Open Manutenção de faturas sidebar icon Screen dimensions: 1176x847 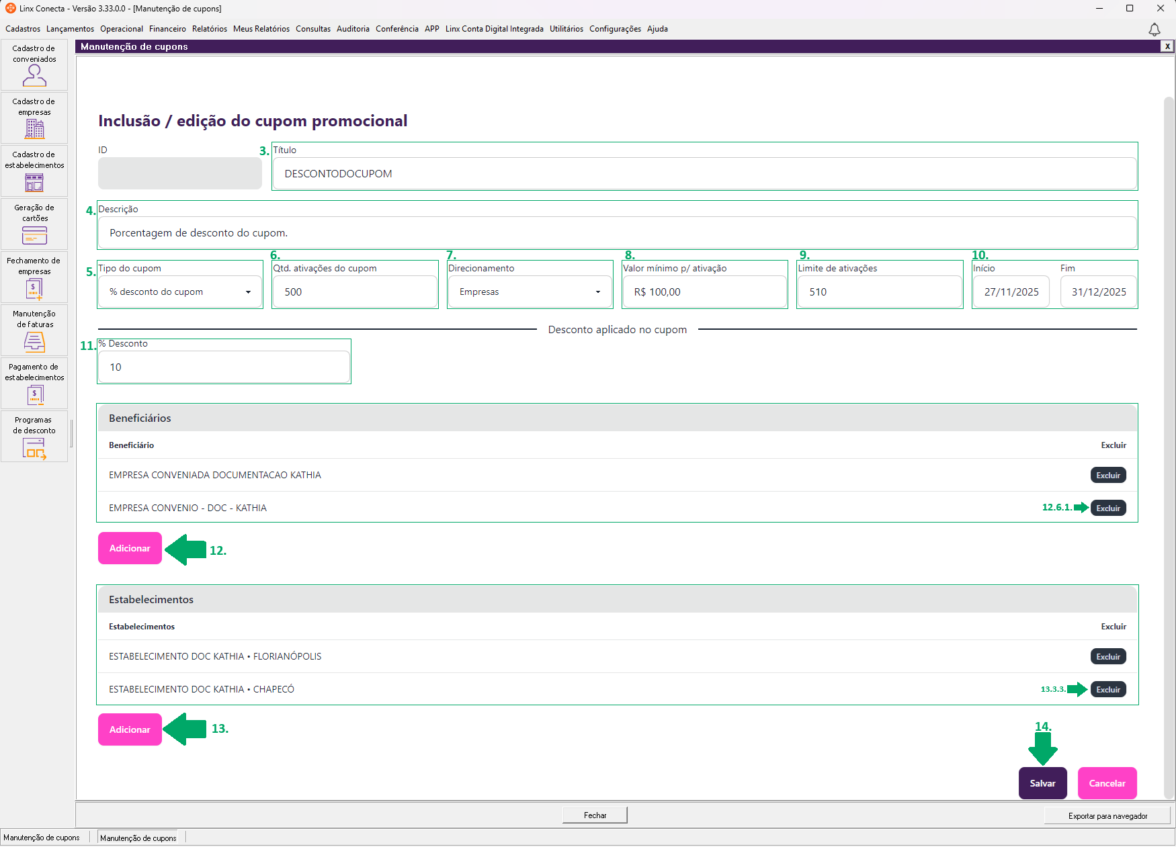point(34,330)
